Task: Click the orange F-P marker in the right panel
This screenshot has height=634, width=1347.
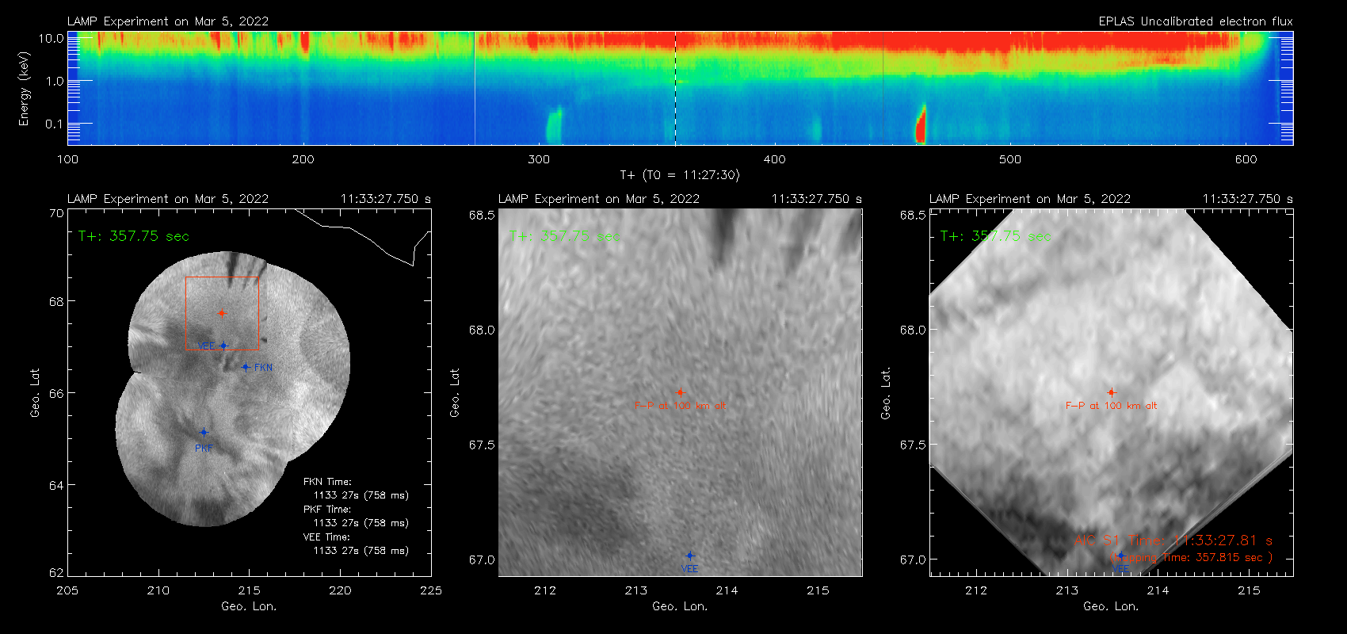Action: pyautogui.click(x=1111, y=392)
